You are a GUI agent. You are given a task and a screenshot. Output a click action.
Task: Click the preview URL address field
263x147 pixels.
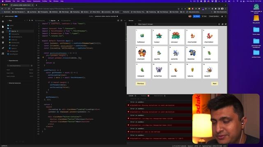pyautogui.click(x=177, y=24)
